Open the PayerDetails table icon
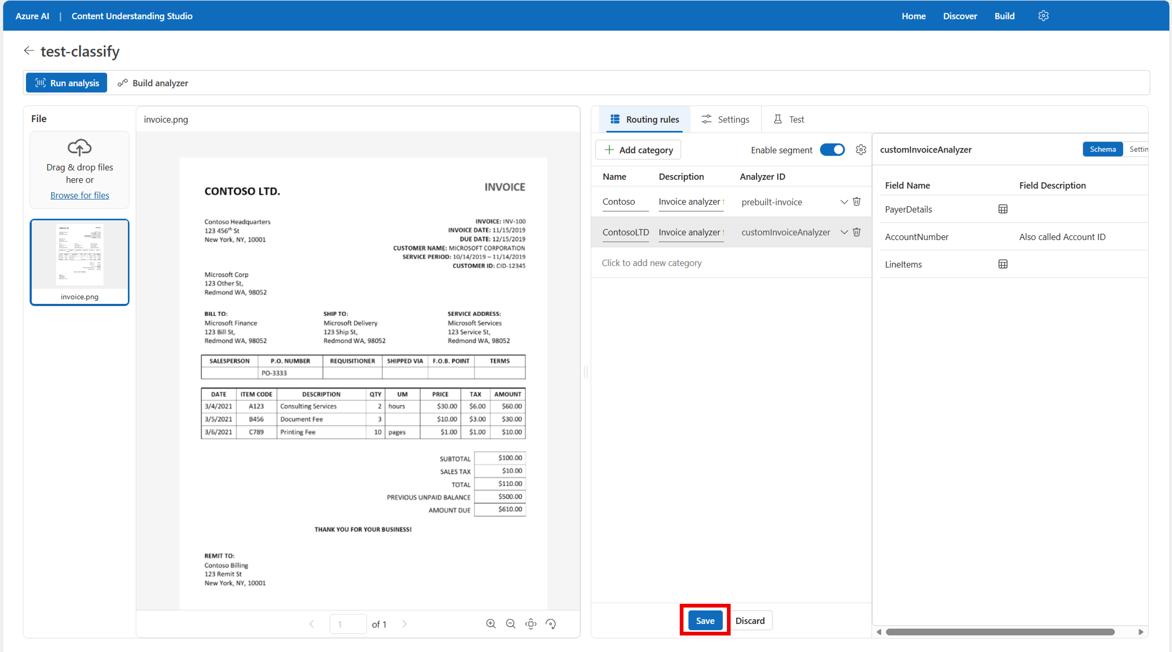This screenshot has width=1172, height=652. (x=1003, y=209)
